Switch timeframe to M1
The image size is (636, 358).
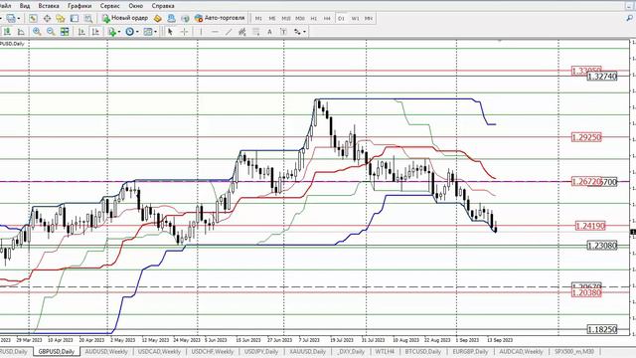[258, 18]
